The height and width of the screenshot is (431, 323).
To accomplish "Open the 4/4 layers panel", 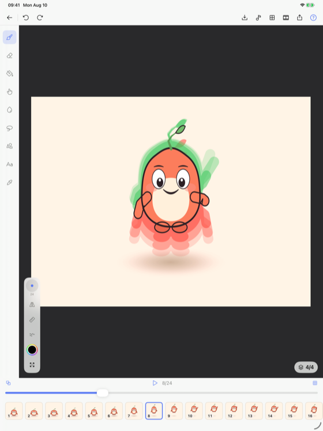I will (306, 367).
